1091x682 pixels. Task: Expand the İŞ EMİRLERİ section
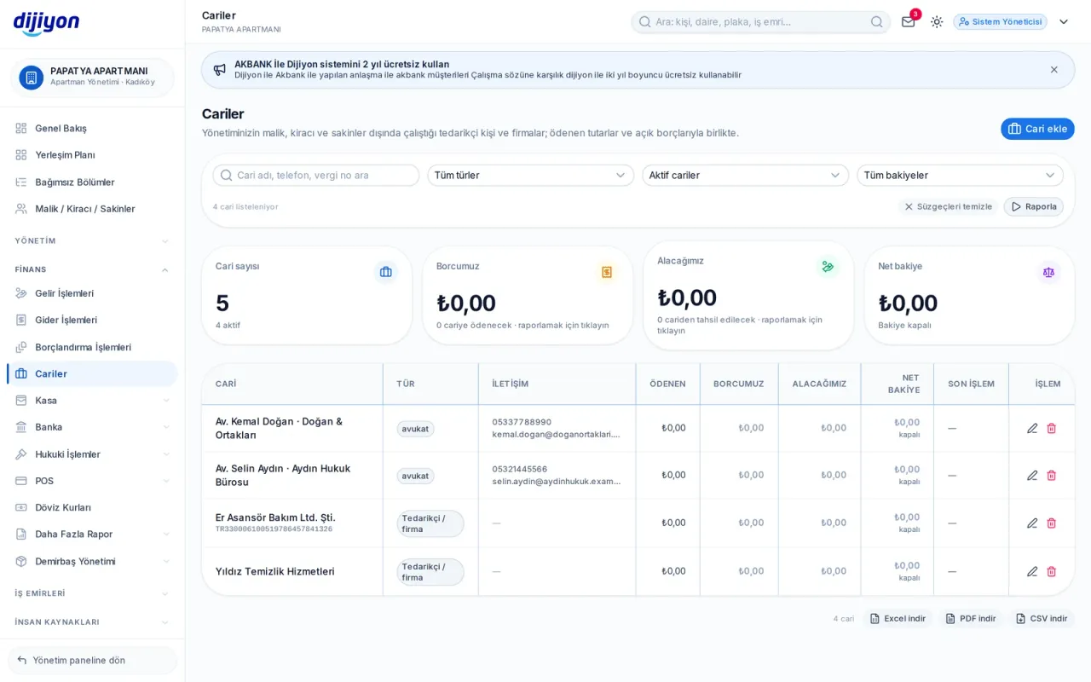(92, 593)
